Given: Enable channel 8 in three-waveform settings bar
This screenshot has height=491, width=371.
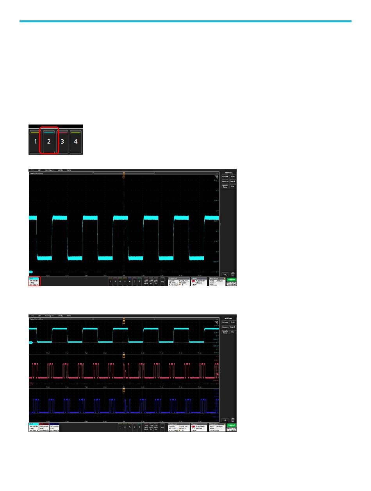Looking at the screenshot, I should point(139,427).
